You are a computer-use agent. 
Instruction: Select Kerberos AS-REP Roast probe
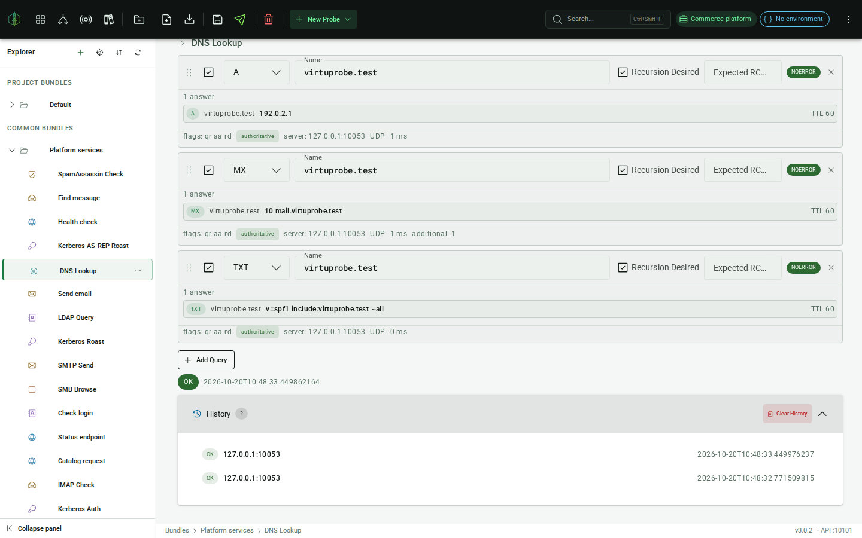tap(93, 246)
